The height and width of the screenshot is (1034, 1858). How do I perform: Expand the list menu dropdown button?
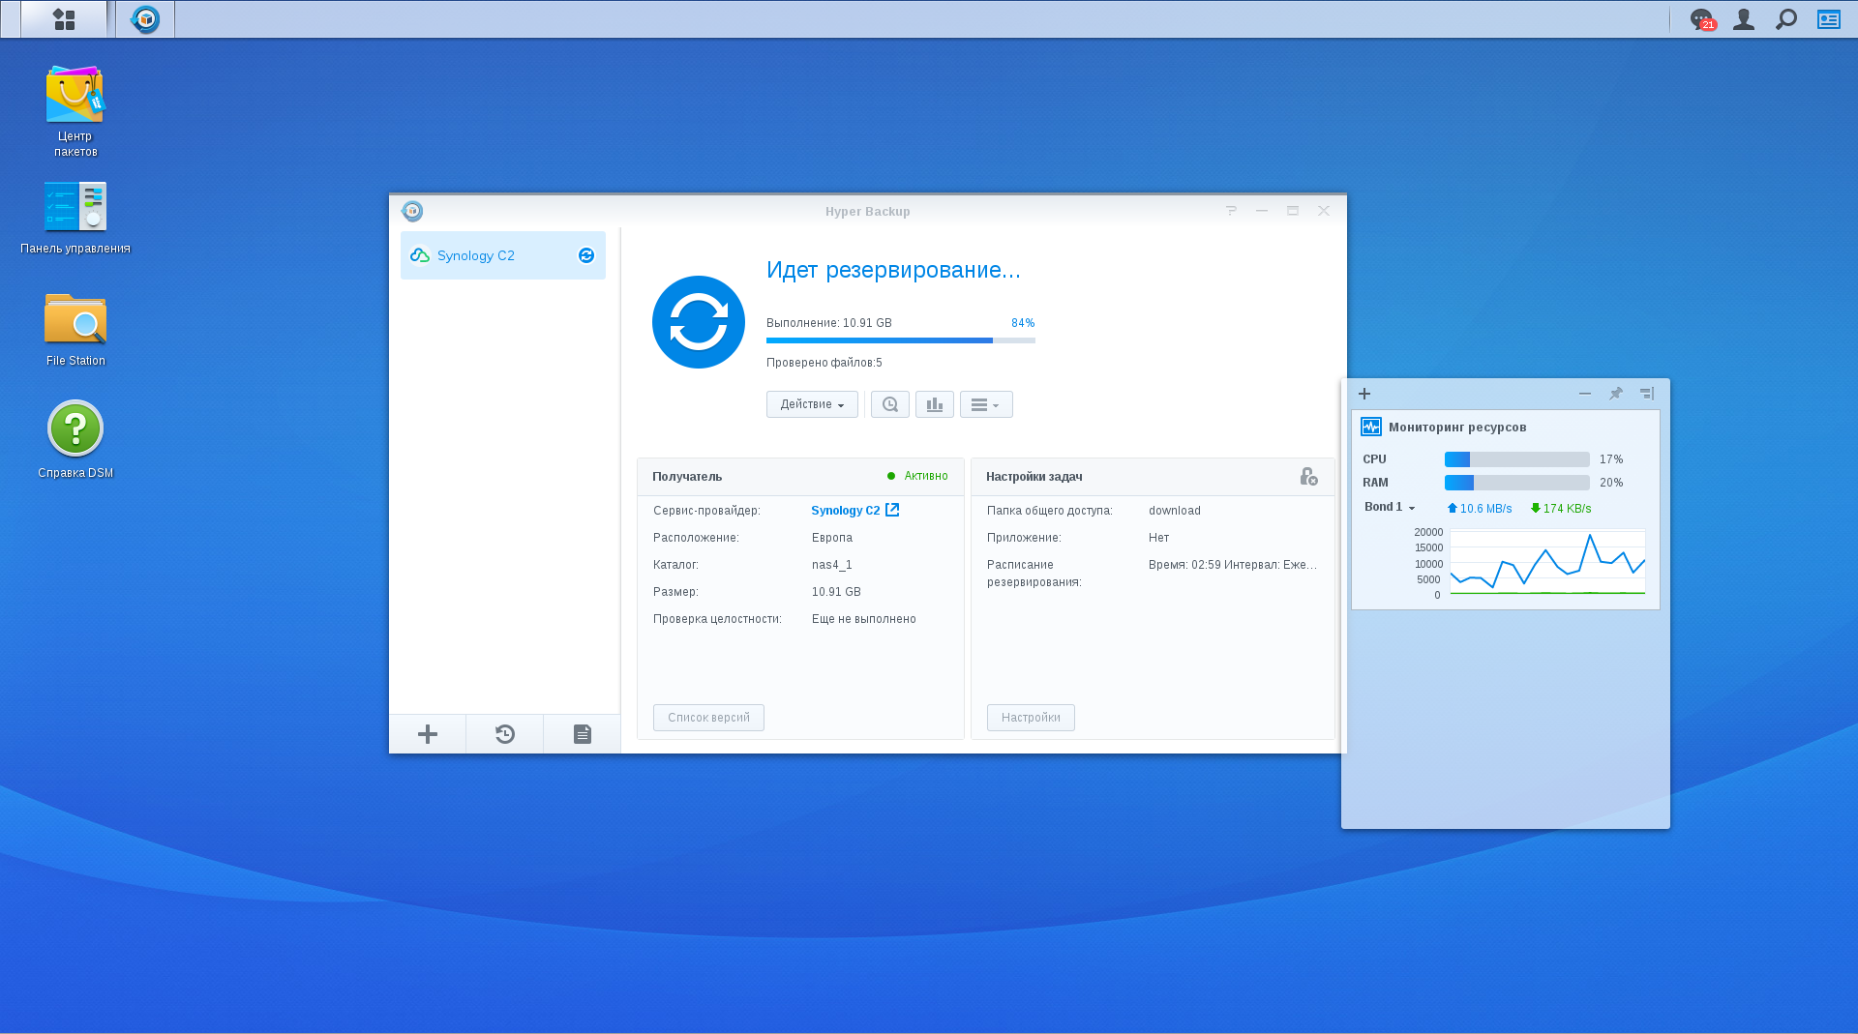click(x=986, y=404)
